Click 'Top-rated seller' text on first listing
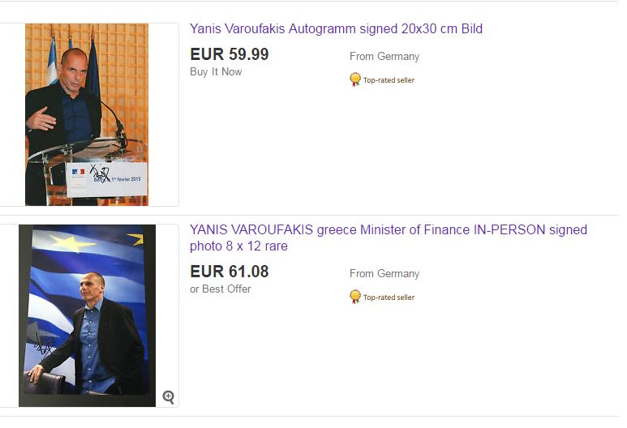Viewport: 627px width, 428px height. 389,80
